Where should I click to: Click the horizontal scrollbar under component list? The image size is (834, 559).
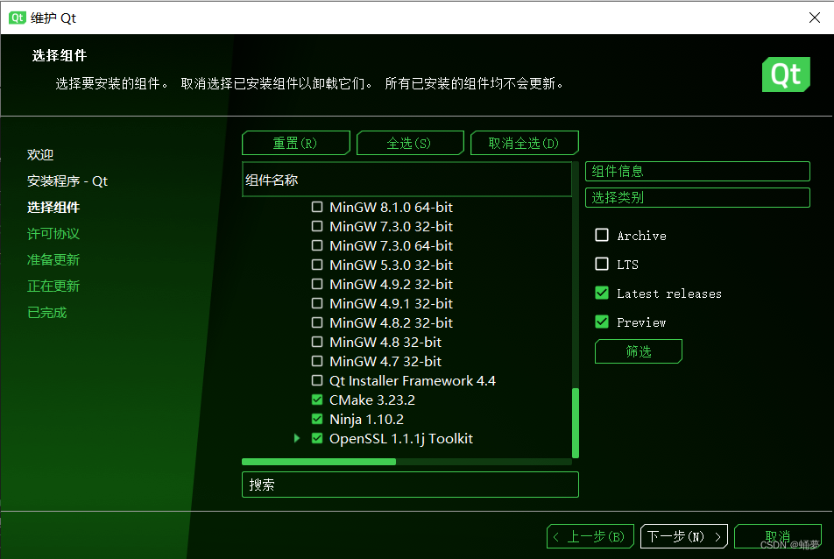coord(319,462)
